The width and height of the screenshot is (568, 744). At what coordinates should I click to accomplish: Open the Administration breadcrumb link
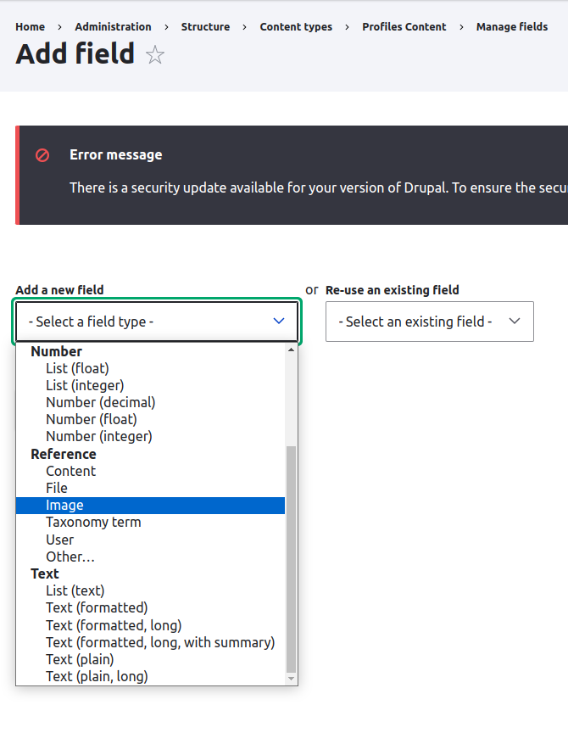click(113, 26)
